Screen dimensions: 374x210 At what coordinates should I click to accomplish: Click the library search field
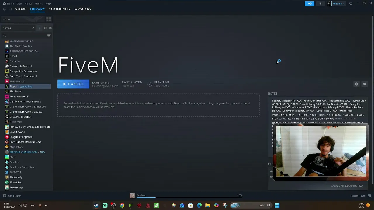(23, 35)
